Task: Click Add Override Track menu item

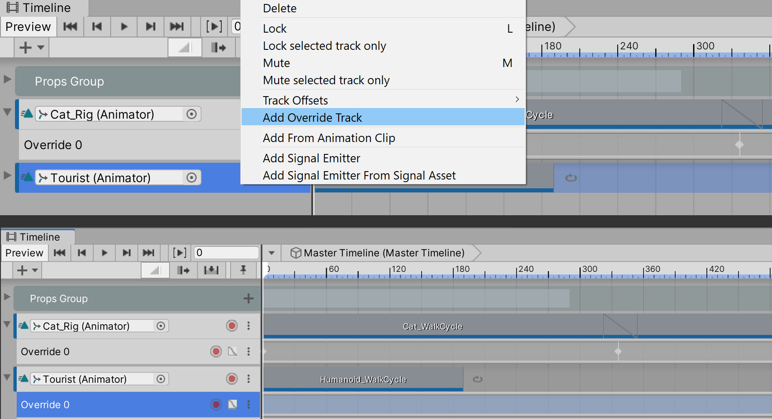Action: [x=383, y=118]
